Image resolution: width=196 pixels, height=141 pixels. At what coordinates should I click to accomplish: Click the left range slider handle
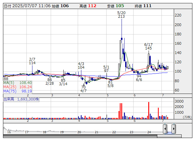point(165,129)
